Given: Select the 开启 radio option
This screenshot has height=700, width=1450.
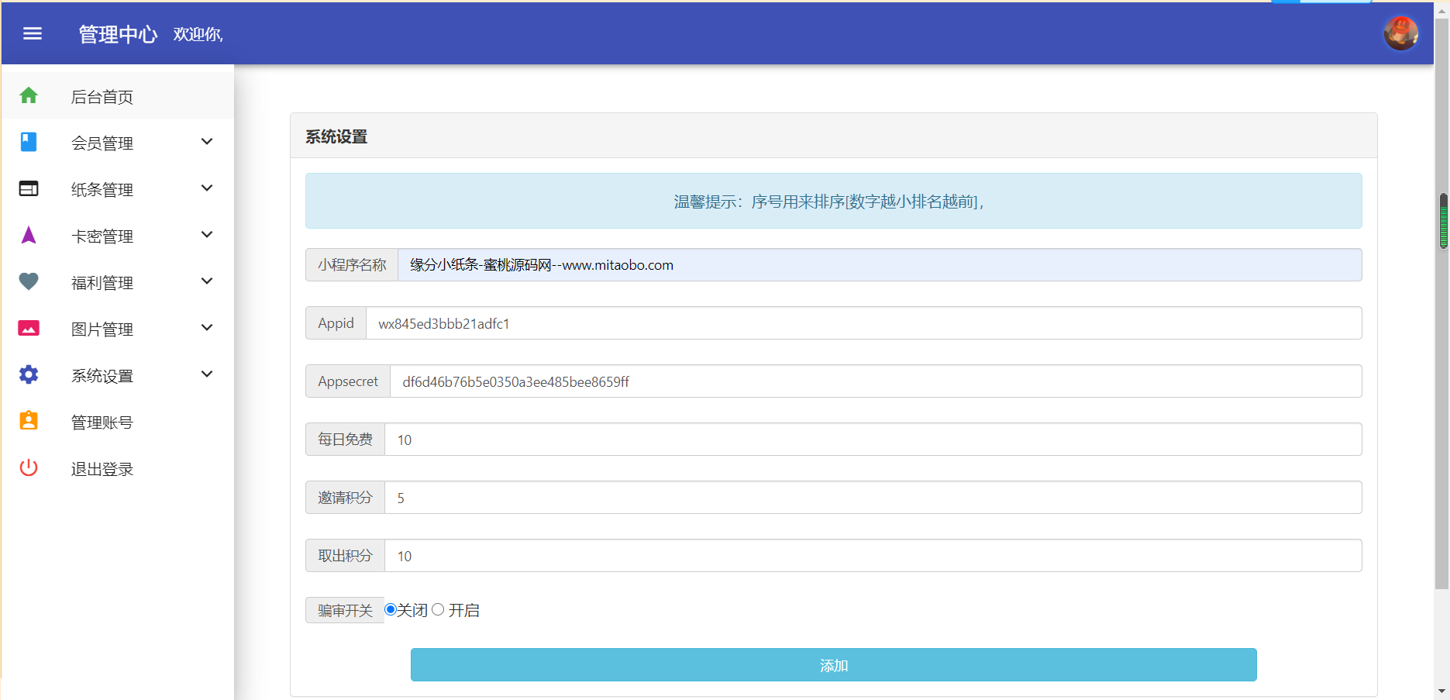Looking at the screenshot, I should click(x=438, y=609).
